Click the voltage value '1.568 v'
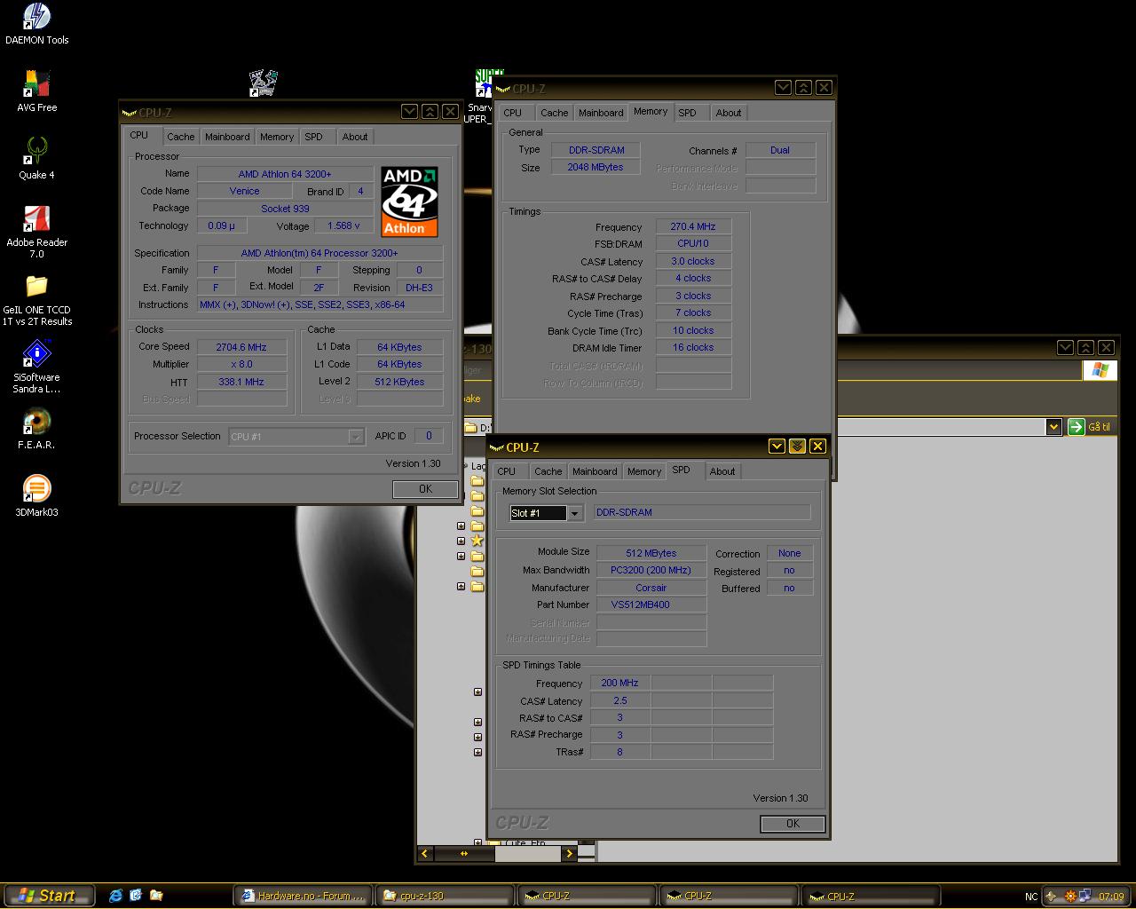Viewport: 1136px width, 909px height. click(x=344, y=225)
